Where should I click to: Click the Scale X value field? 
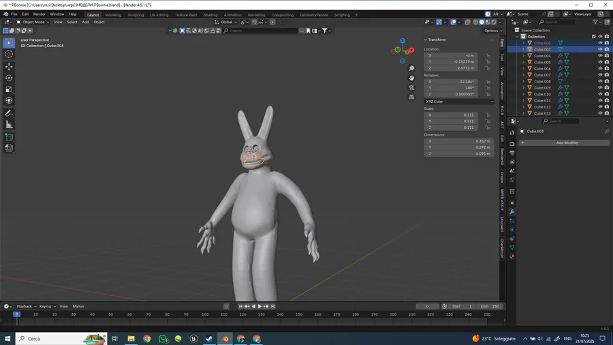(451, 115)
